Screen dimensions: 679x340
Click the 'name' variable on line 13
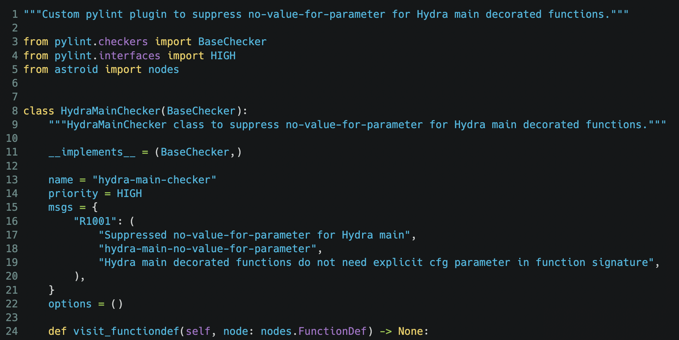61,180
